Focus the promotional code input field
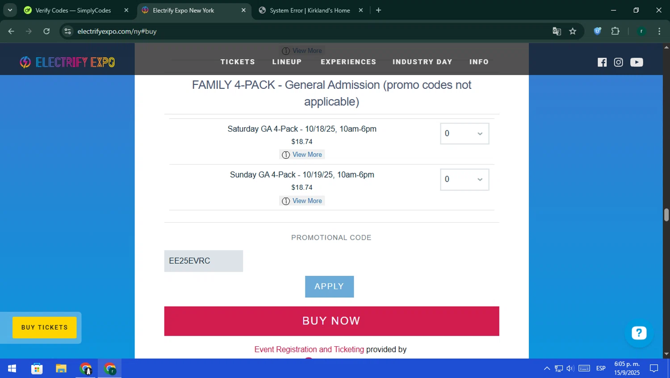 (204, 261)
